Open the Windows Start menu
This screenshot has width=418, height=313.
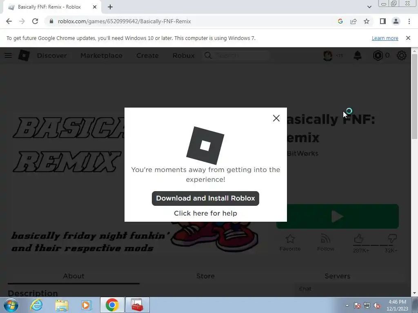coord(11,305)
